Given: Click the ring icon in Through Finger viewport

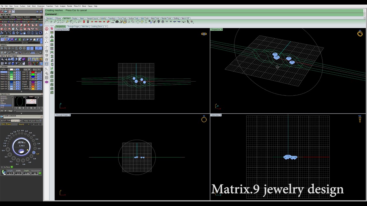Looking at the screenshot, I should click(204, 119).
